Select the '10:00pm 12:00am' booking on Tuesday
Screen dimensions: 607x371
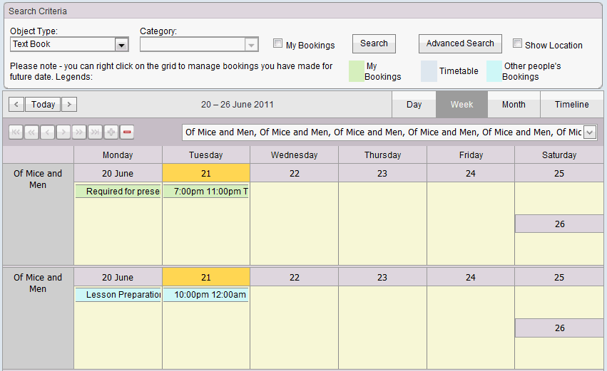click(x=206, y=295)
